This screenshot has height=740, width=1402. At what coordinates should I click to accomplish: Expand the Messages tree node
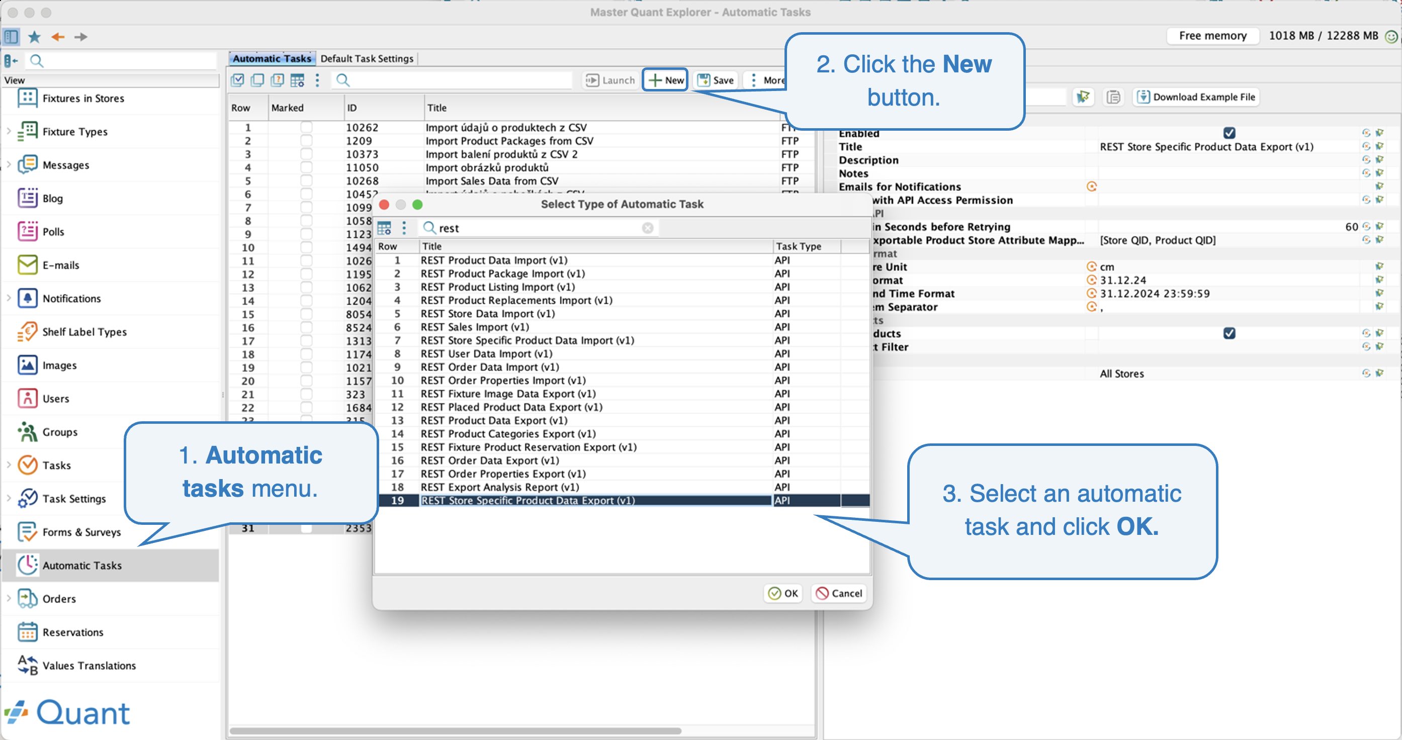[9, 164]
